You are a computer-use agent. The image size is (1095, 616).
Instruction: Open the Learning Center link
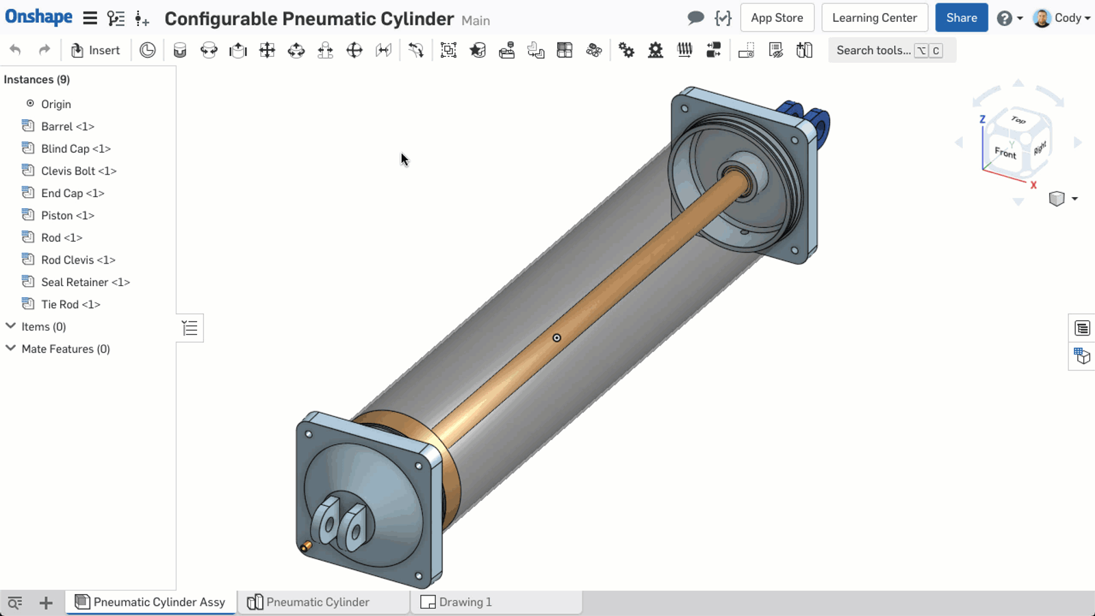pos(874,18)
